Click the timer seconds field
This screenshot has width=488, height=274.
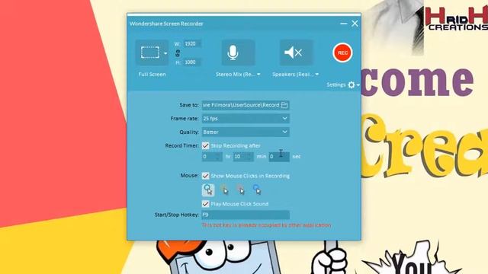point(279,157)
